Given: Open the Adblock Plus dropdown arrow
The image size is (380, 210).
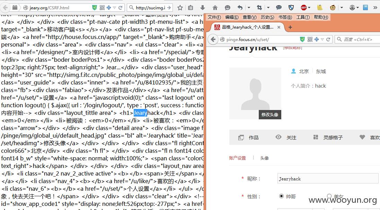Looking at the screenshot, I should 309,8.
